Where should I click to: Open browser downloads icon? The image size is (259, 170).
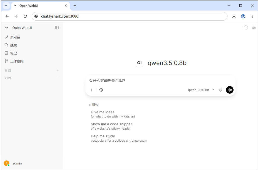pos(234,16)
